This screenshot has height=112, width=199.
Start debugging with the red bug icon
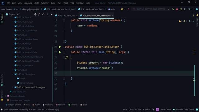tap(177, 9)
